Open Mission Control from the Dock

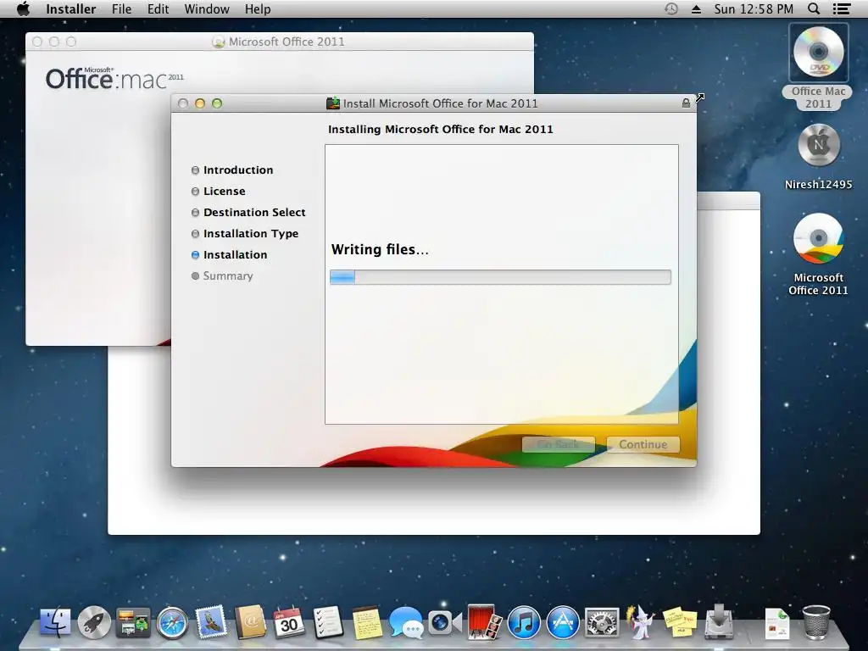coord(133,621)
